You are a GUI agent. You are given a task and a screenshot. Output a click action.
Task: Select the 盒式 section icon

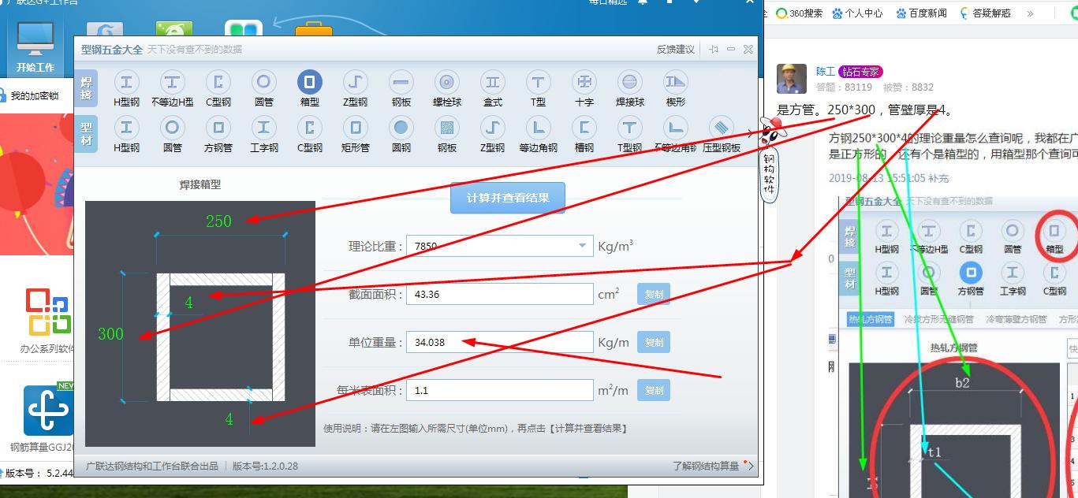pyautogui.click(x=492, y=82)
